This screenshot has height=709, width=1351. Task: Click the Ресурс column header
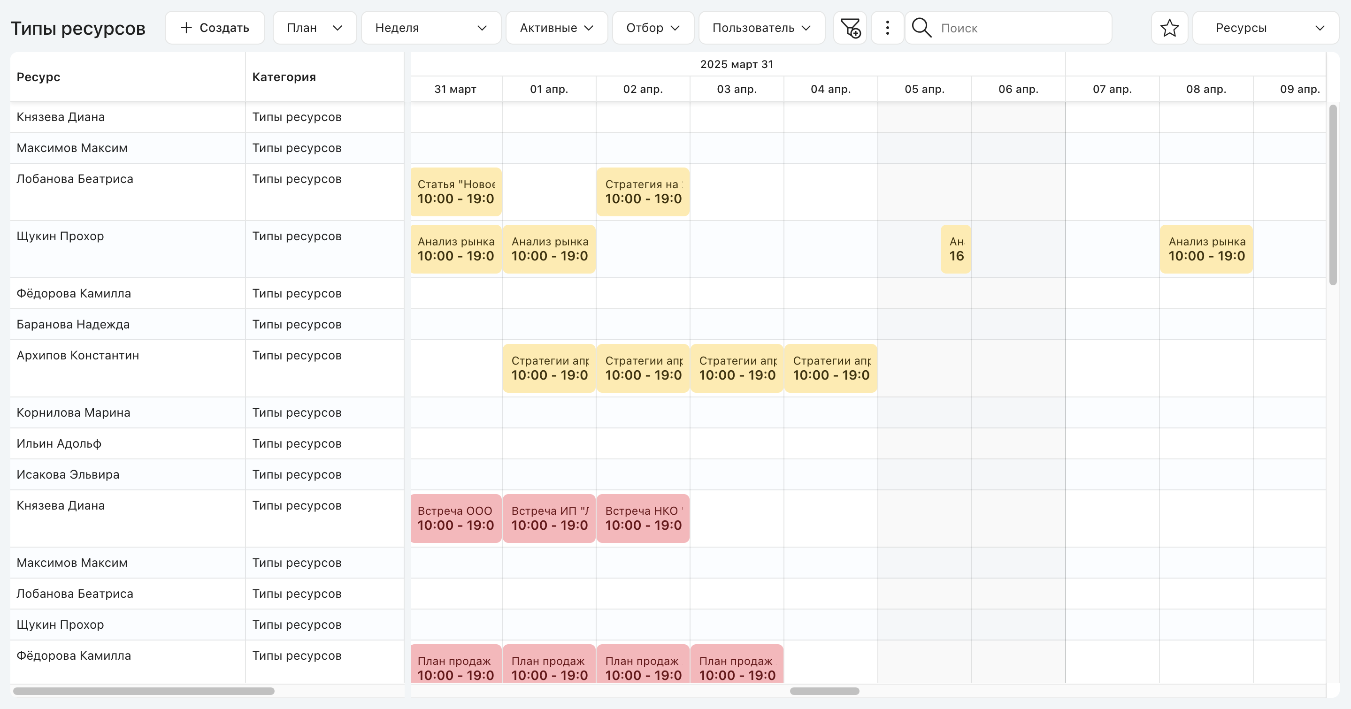(x=38, y=77)
